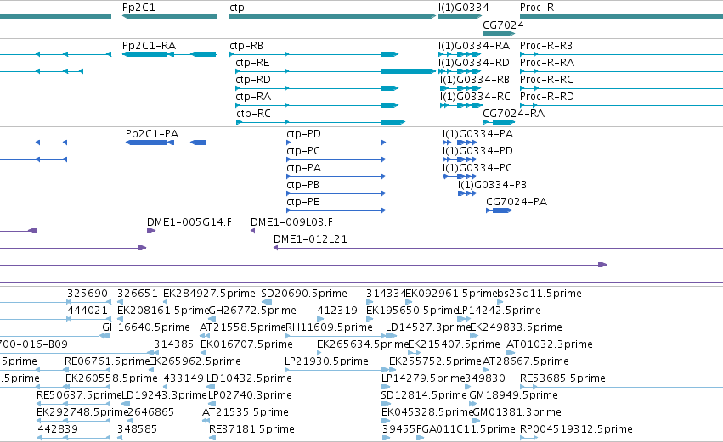The image size is (723, 442).
Task: Select the DME1-009L03.F feature label
Action: [291, 222]
